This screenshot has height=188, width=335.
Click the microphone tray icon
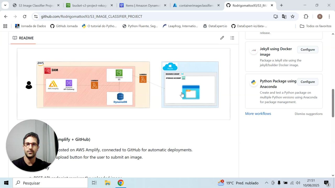279,183
